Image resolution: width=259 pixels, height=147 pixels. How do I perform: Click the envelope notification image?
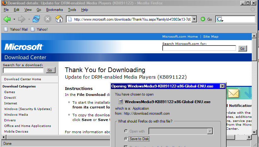click(233, 93)
